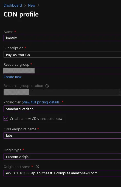The image size is (121, 187).
Task: Click the chevron after Dashboard breadcrumb
Action: [25, 5]
